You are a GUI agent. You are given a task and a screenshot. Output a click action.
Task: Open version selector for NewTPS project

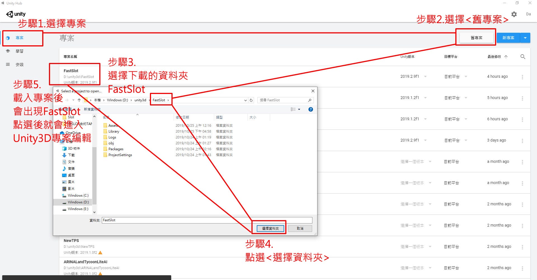(x=416, y=247)
